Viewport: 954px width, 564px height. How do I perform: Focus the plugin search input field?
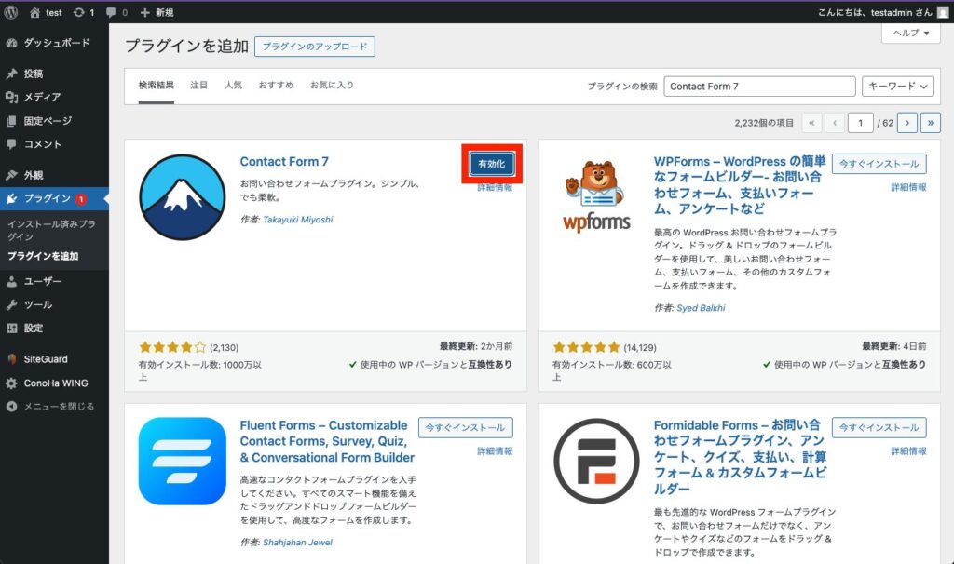(x=759, y=87)
